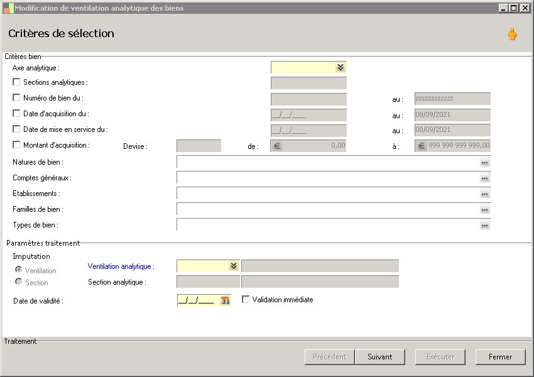Enable the Date d'acquisition du checkbox

click(x=16, y=113)
